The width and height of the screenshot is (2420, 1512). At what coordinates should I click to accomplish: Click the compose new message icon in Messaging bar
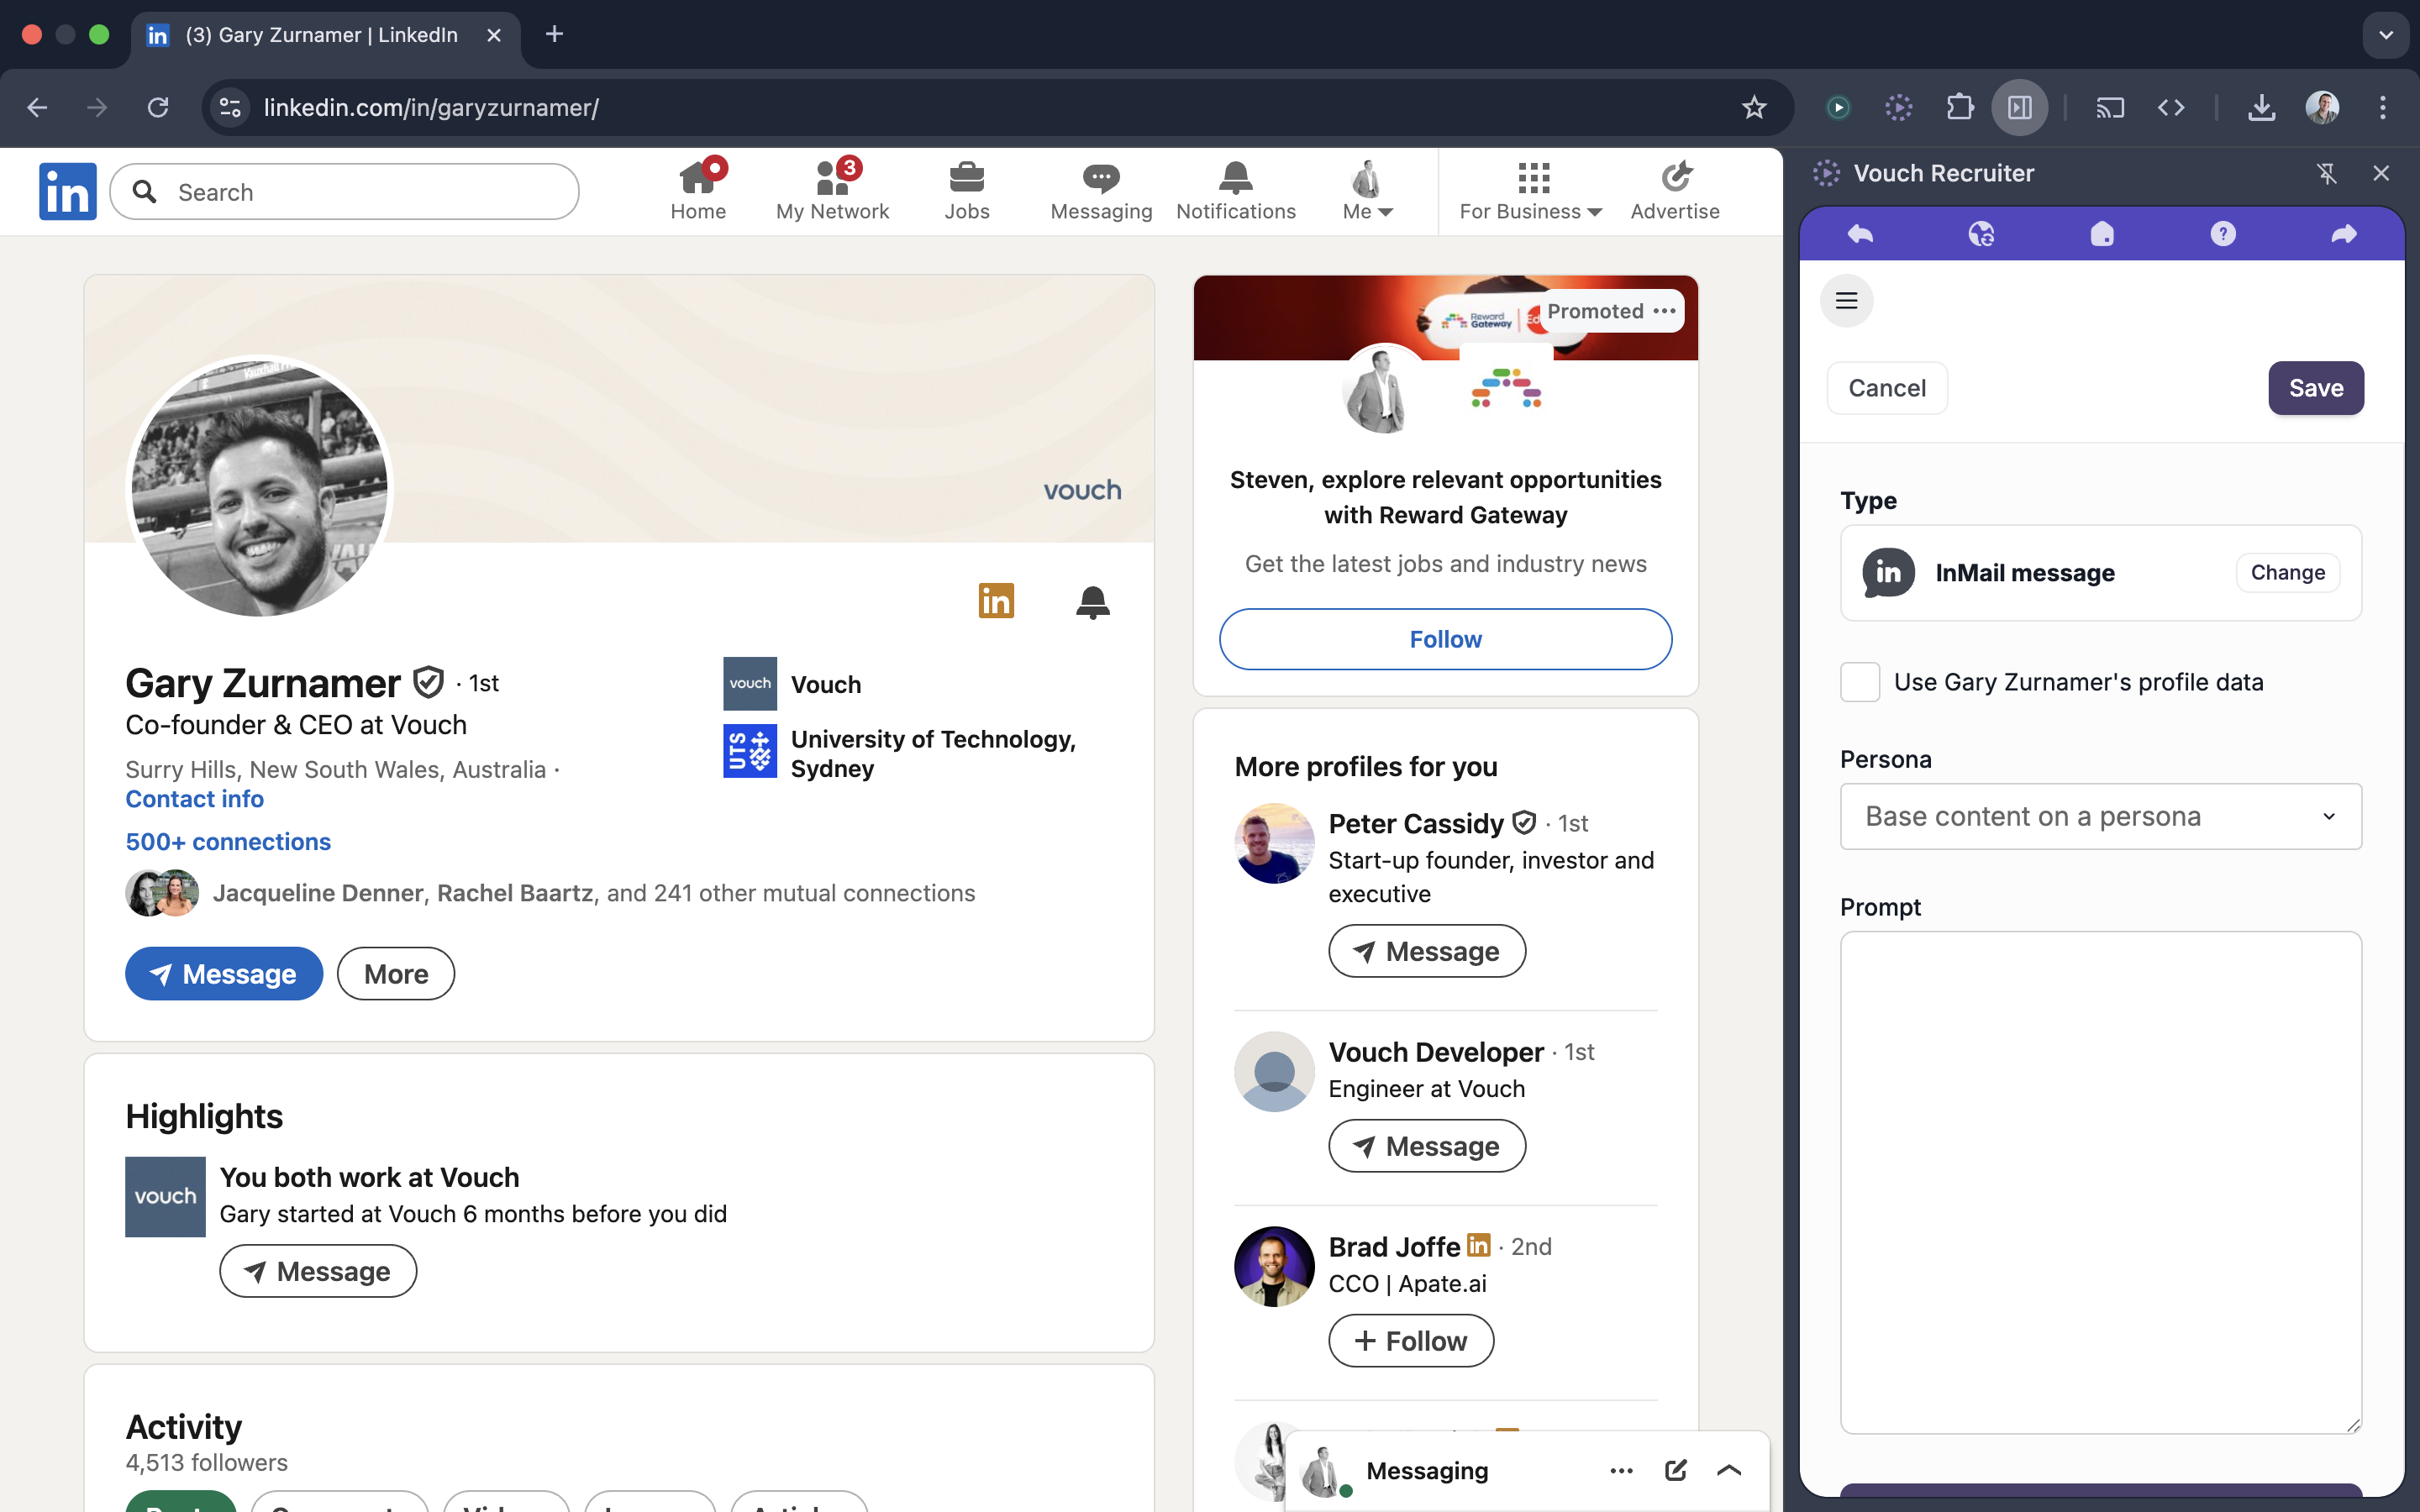[x=1676, y=1470]
